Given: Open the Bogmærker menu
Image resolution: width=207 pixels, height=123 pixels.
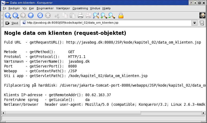Looking at the screenshot, I should (45, 9).
